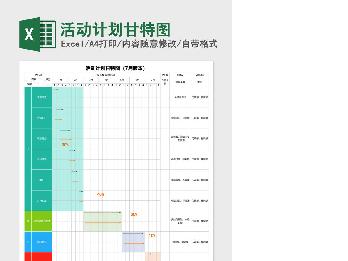
Task: Click the 负责人员 header cell
Action: [x=165, y=82]
